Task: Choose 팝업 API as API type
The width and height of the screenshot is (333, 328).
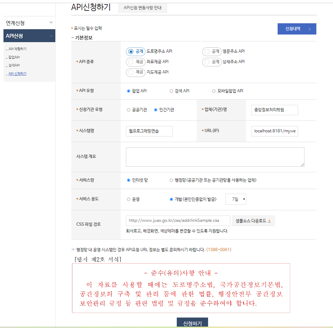Action: (128, 91)
